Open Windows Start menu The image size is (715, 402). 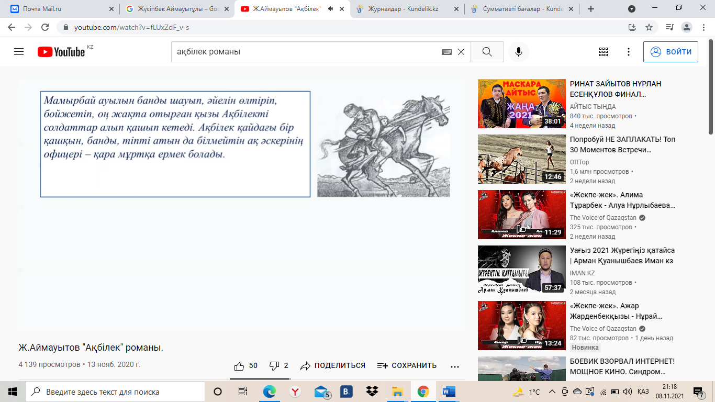coord(13,392)
